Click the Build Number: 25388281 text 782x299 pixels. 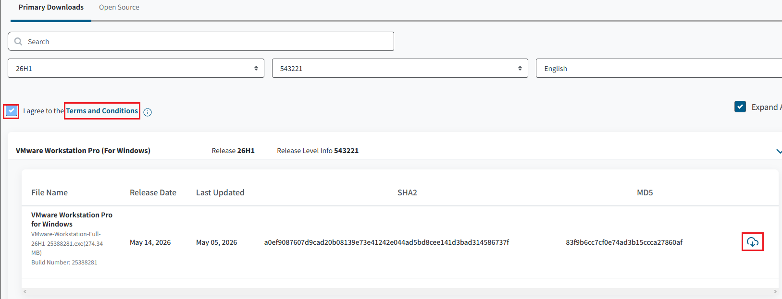[x=64, y=263]
